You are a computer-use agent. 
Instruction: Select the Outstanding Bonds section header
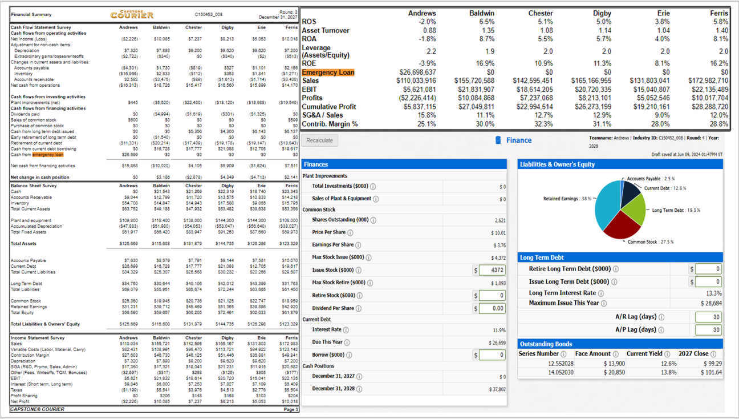620,344
